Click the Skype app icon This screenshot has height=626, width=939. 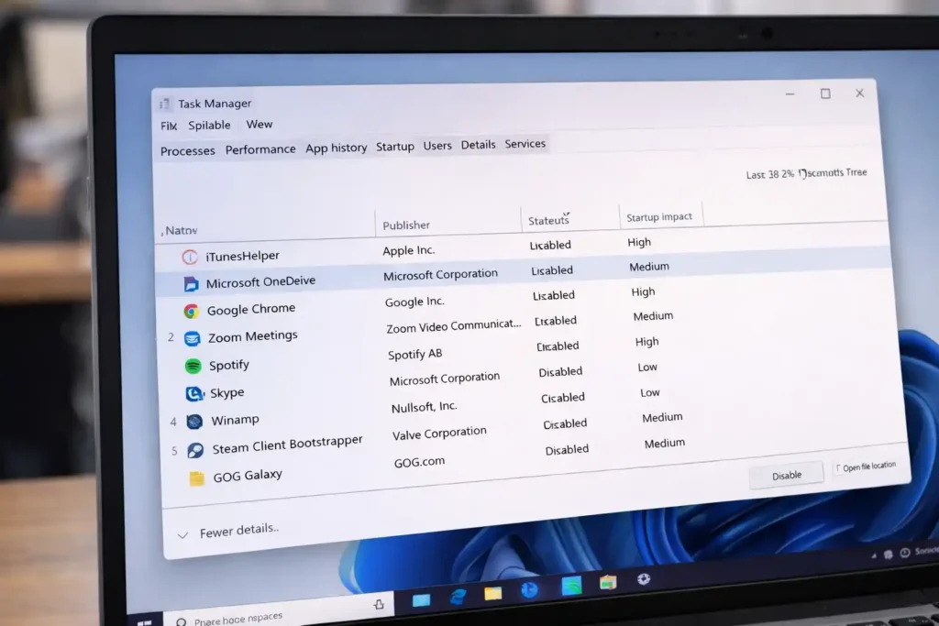(x=194, y=393)
